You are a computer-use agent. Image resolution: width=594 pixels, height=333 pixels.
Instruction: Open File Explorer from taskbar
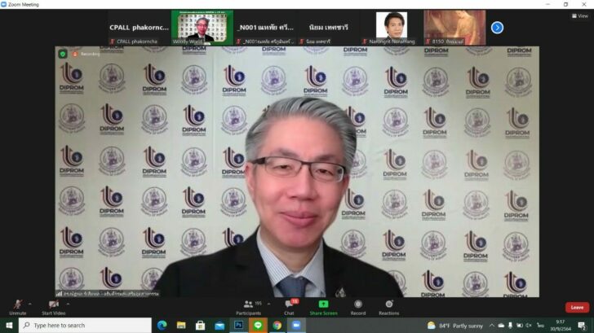tap(181, 326)
